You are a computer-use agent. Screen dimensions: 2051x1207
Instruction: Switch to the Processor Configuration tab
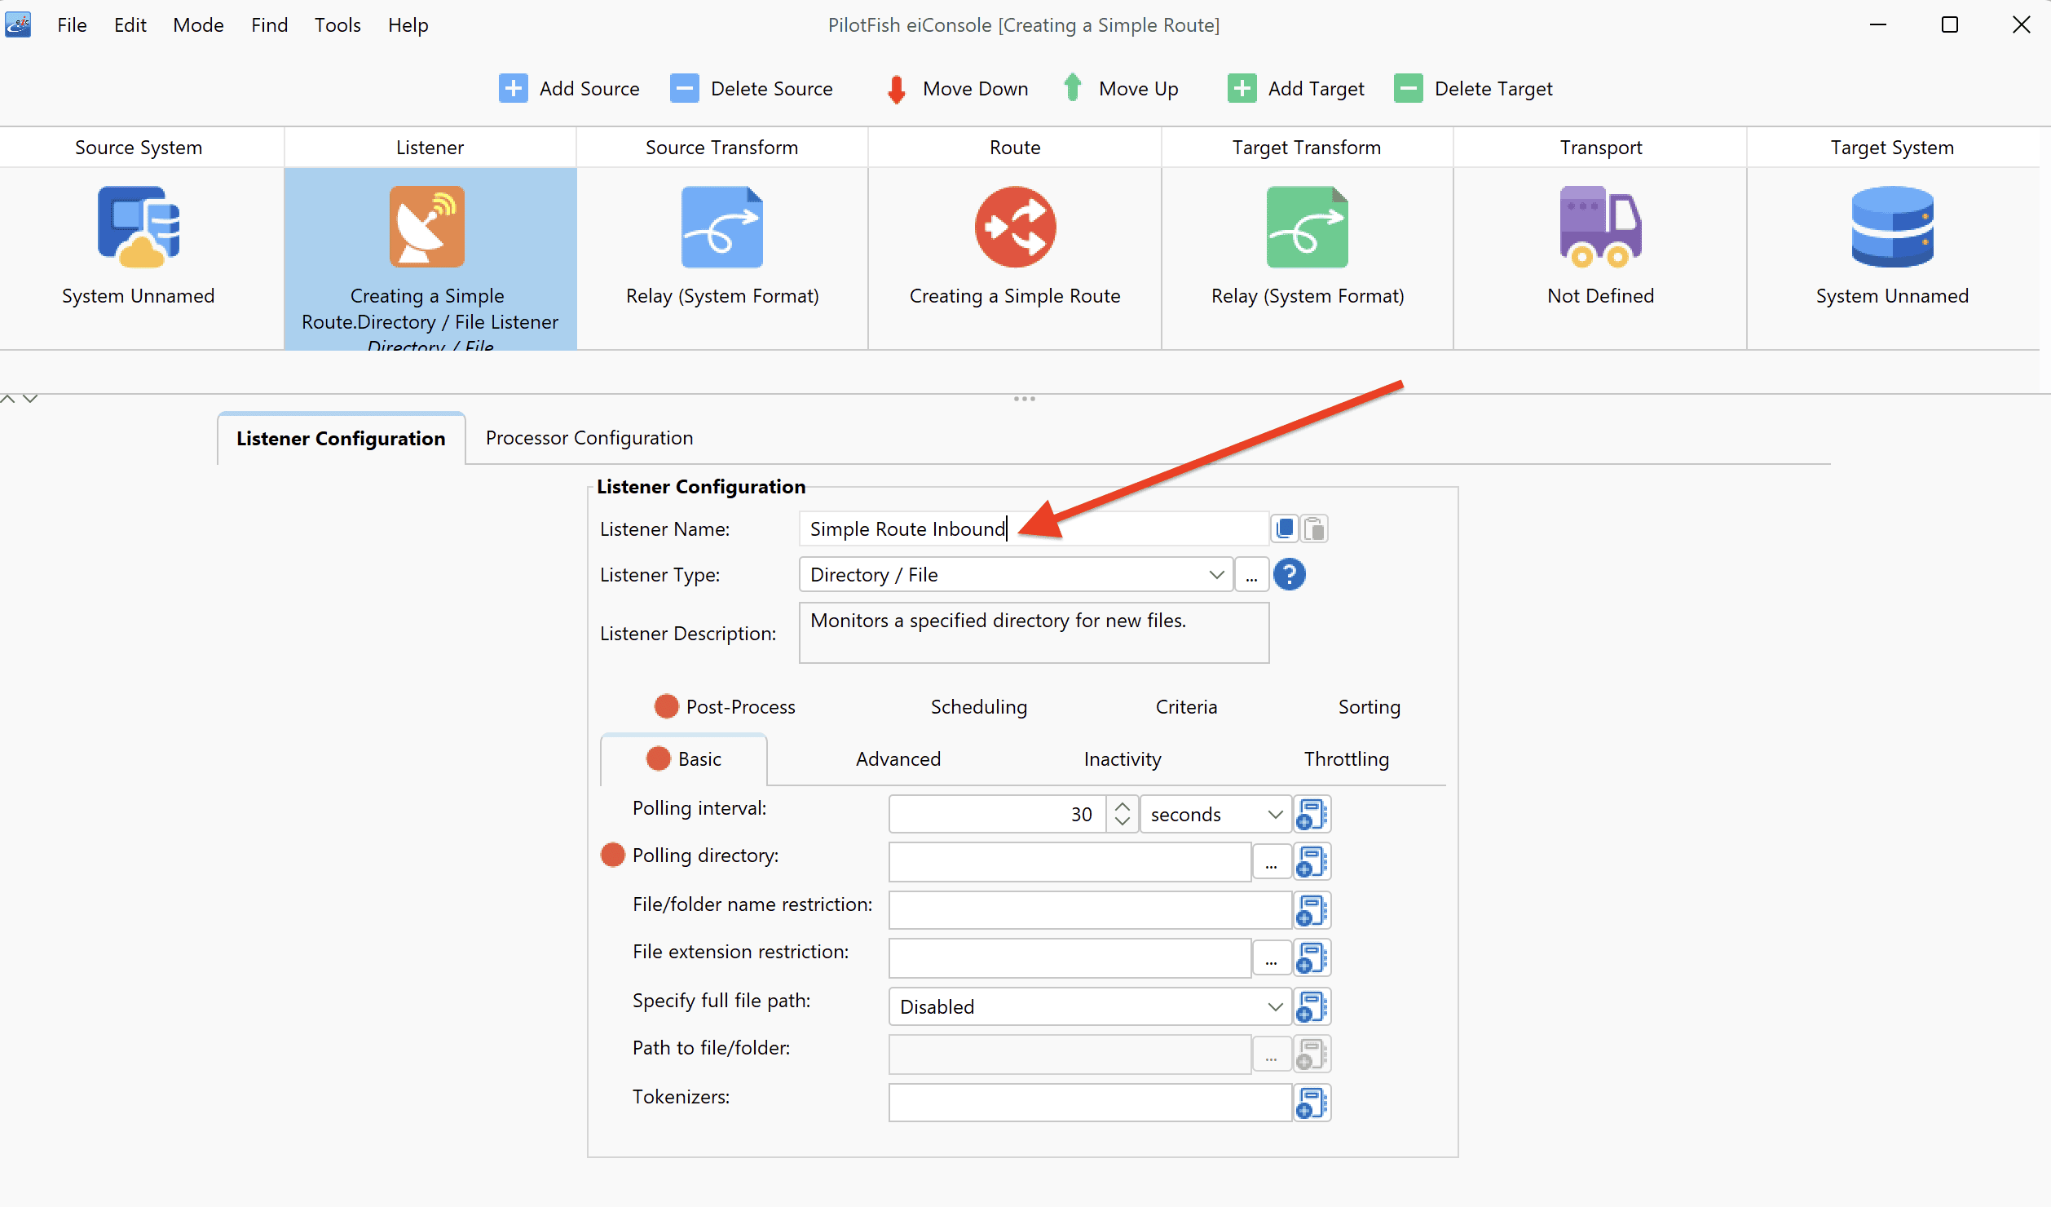(x=589, y=438)
